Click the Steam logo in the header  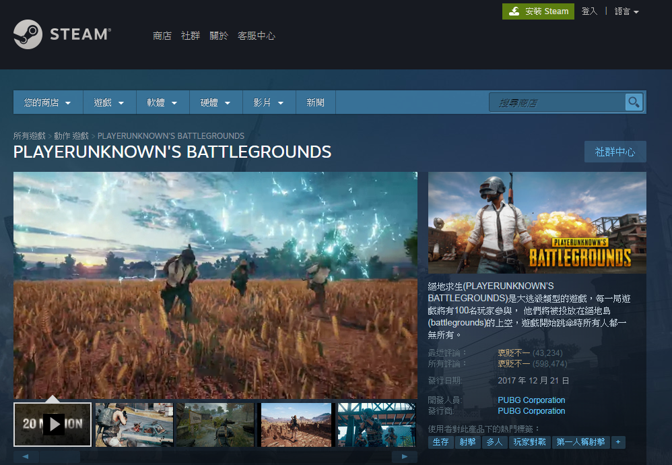tap(61, 34)
